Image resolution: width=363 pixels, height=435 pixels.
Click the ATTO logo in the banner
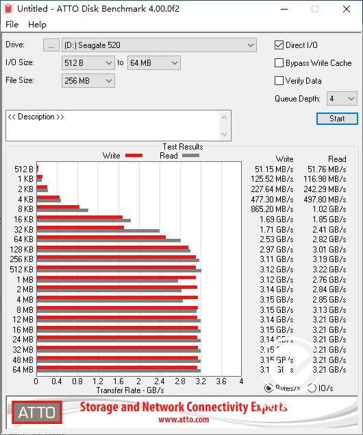click(37, 412)
